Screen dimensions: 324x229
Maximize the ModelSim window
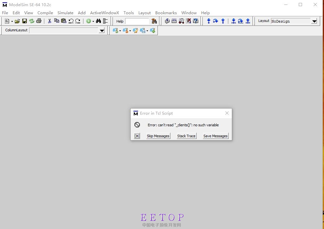click(x=300, y=5)
